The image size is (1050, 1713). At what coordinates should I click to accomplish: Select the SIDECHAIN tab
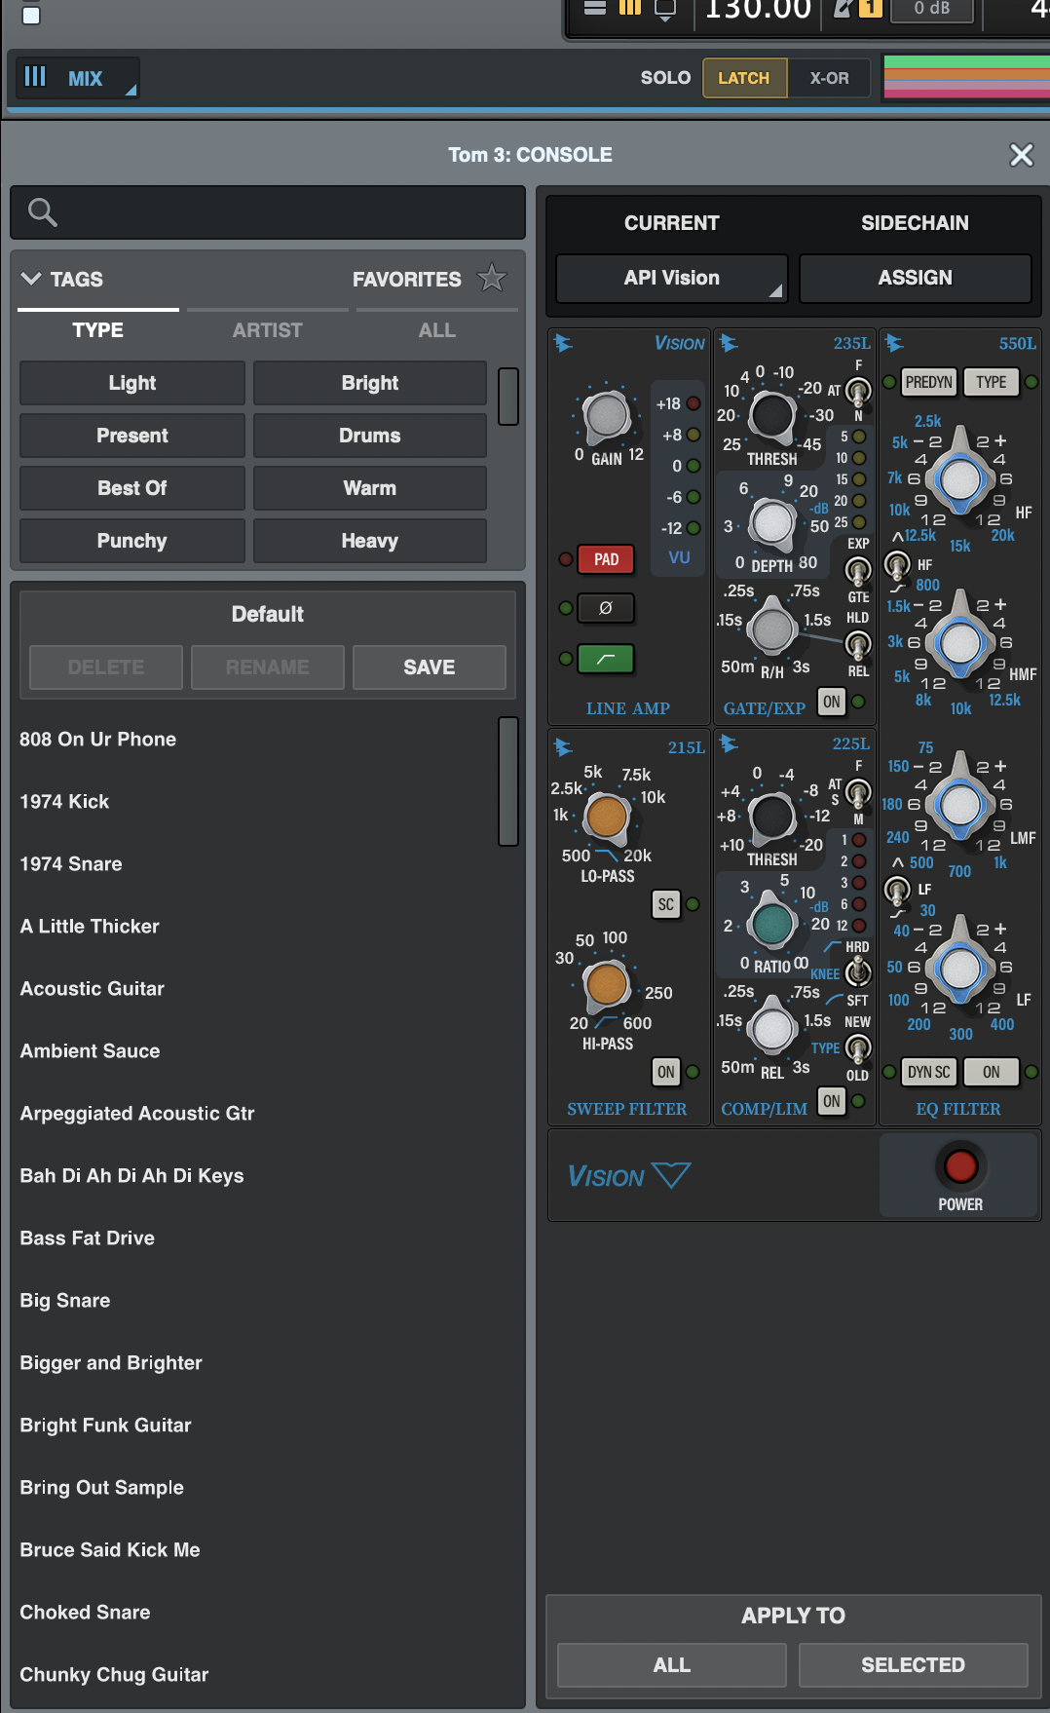click(914, 223)
